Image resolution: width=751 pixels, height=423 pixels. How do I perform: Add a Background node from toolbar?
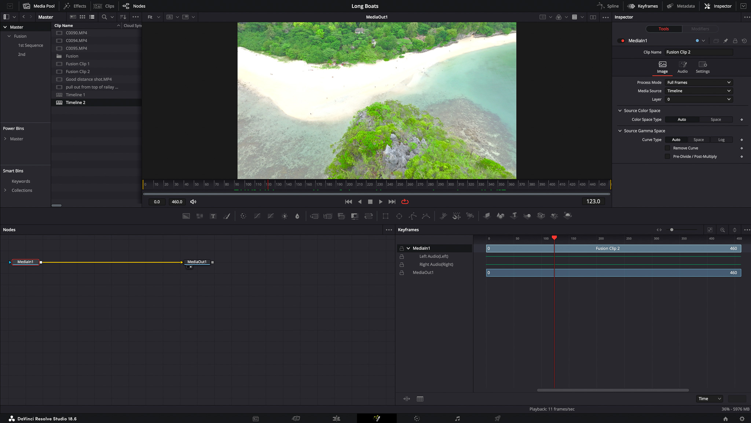186,216
